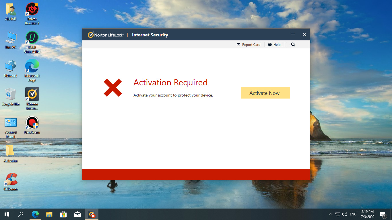Click the Norton search magnifier icon
The width and height of the screenshot is (392, 220).
point(293,45)
